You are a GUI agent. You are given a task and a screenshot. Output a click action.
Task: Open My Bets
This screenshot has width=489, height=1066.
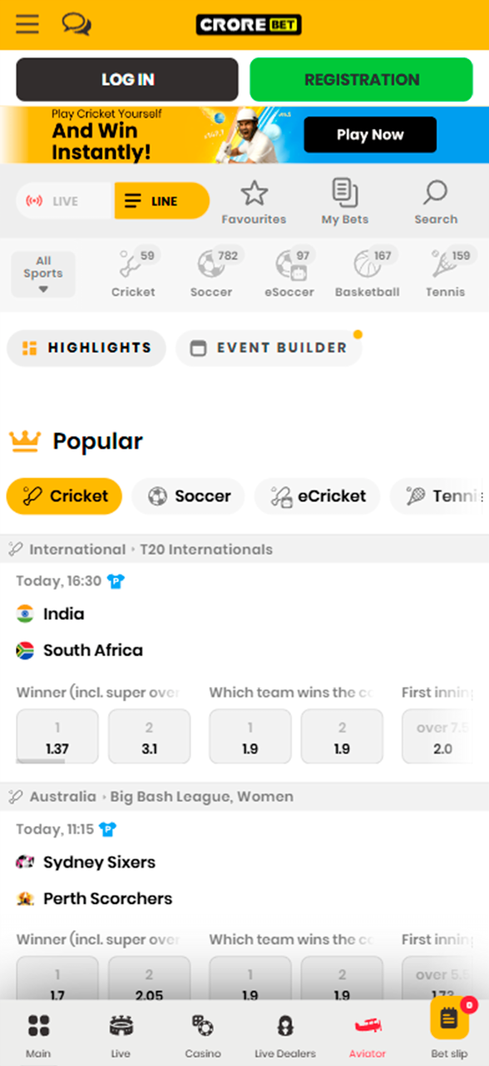coord(344,200)
